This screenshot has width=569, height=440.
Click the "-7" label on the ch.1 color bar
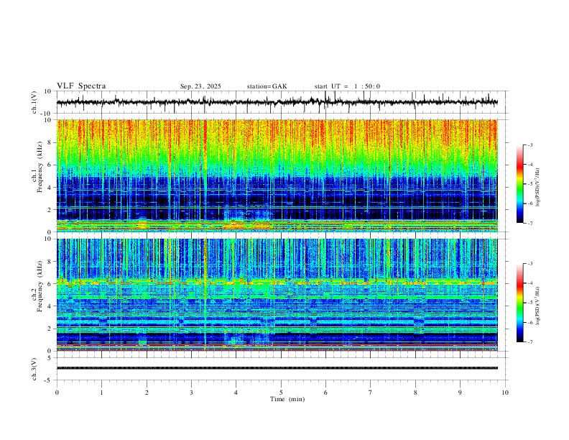pos(529,223)
